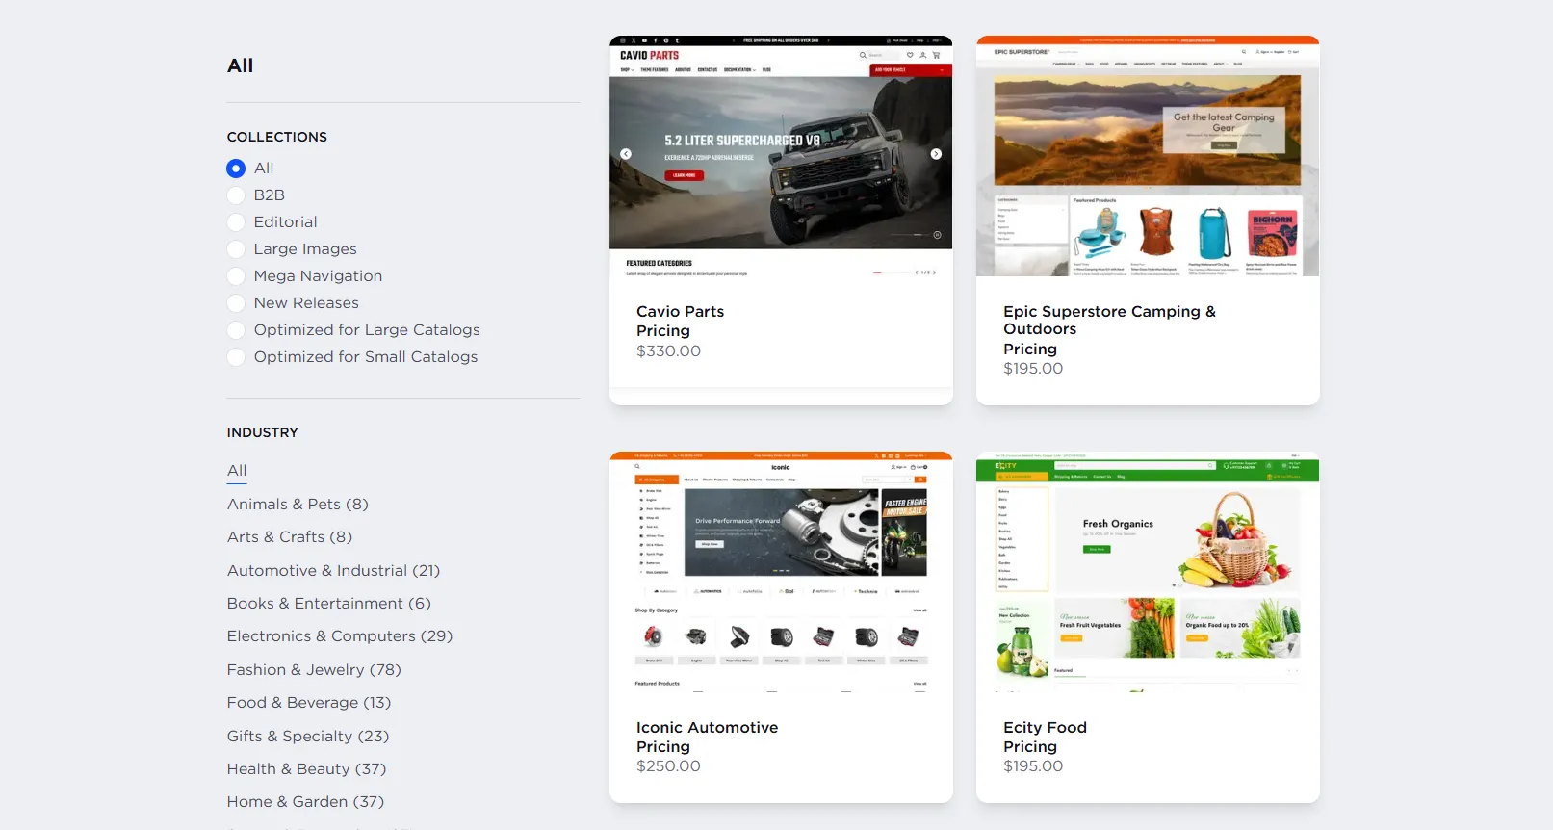
Task: Click Epic Superstore Camping & Outdoors title
Action: click(1109, 321)
